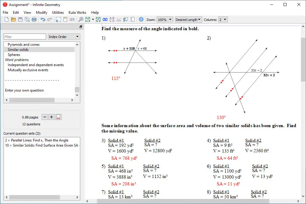Select the red 130° answer
This screenshot has height=204, width=306.
point(221,118)
